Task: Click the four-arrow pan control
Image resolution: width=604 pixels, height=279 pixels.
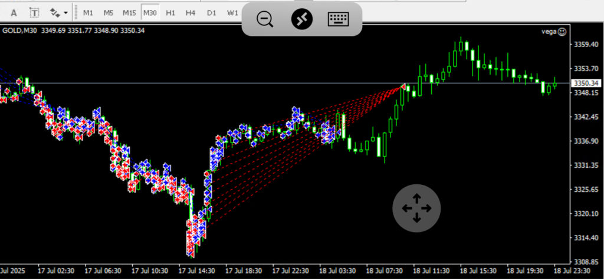Action: (x=416, y=208)
